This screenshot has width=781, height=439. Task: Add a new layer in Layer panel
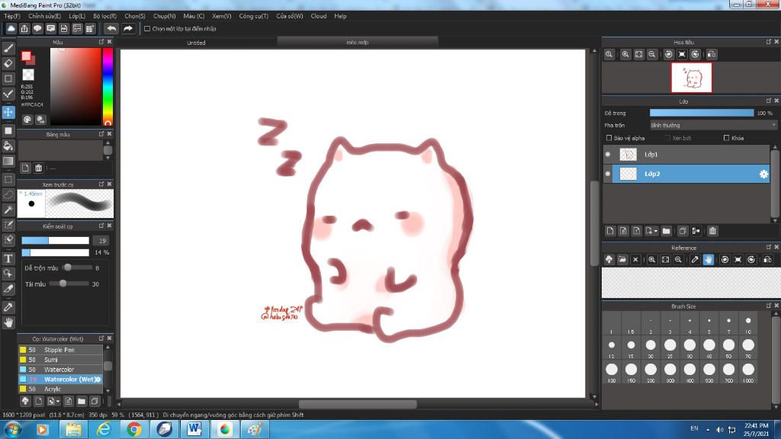(x=610, y=231)
